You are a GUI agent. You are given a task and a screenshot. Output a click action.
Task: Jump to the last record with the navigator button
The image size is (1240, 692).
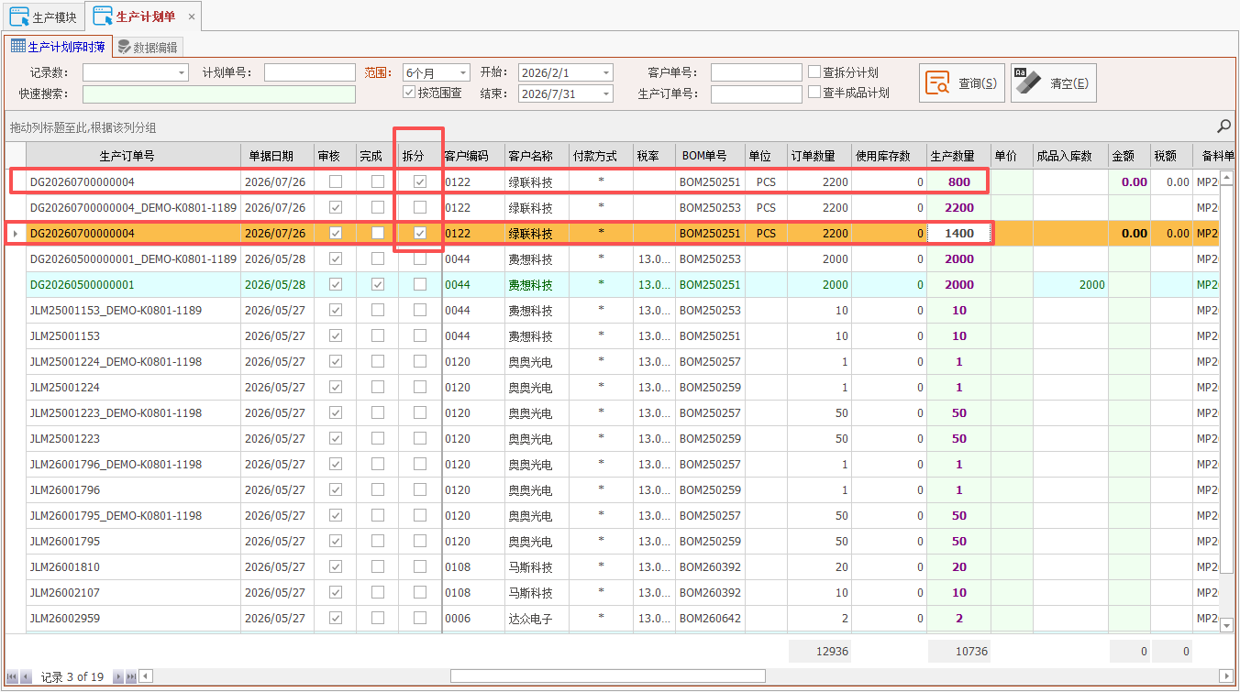coord(131,677)
